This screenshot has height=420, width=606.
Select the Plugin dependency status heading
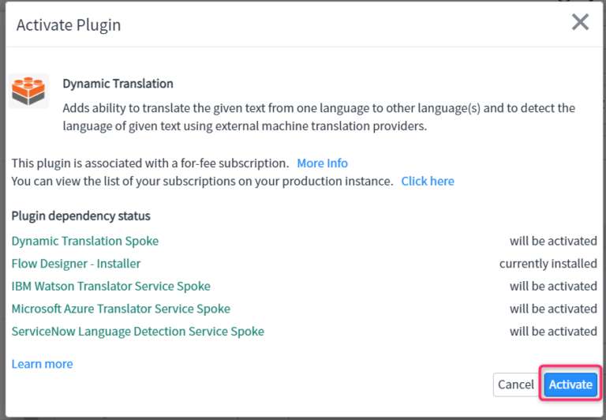[x=80, y=216]
